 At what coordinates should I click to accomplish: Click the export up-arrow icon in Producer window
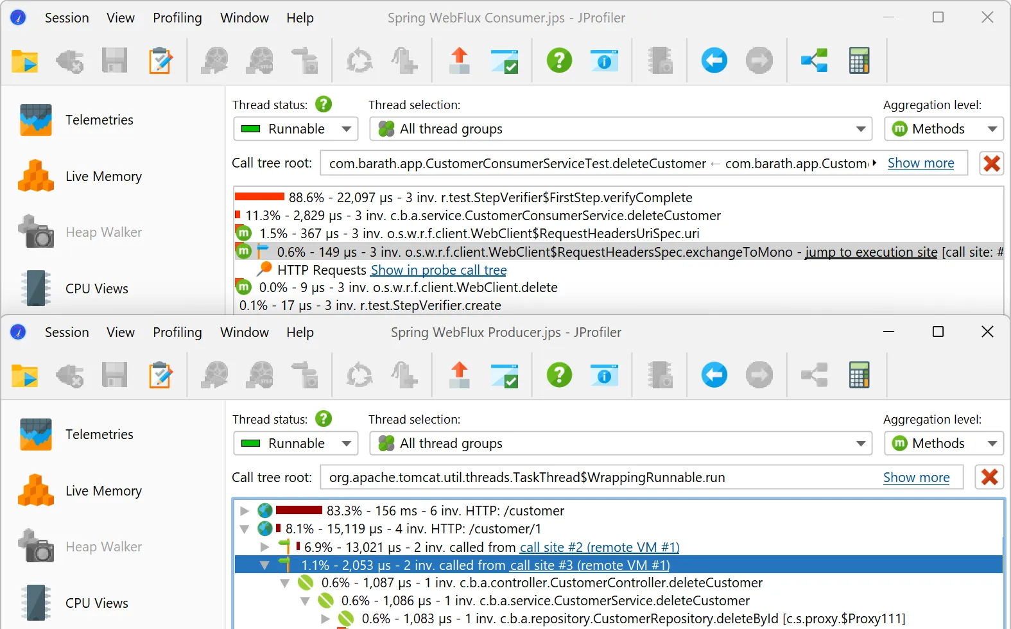click(x=459, y=375)
